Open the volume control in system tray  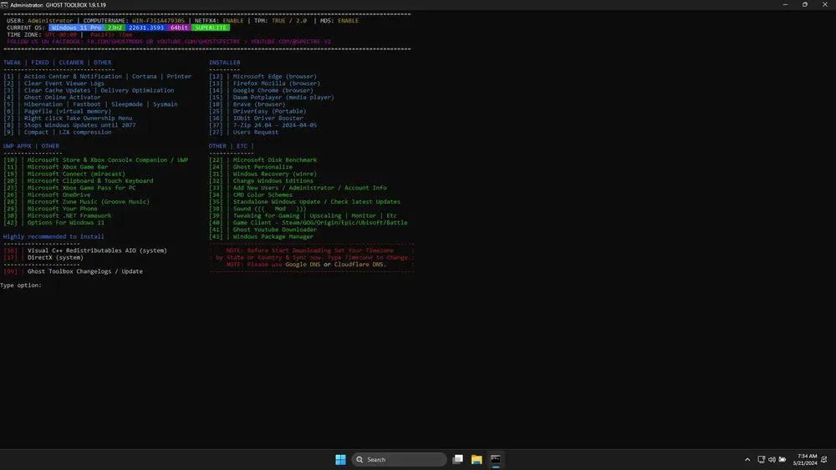[x=772, y=459]
